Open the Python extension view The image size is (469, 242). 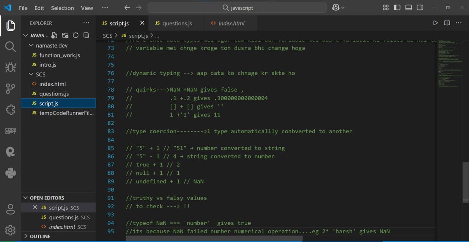pos(11,173)
